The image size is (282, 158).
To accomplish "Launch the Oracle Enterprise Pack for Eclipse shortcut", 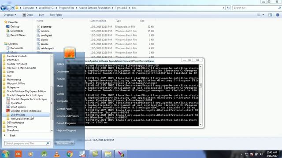I will [28, 99].
